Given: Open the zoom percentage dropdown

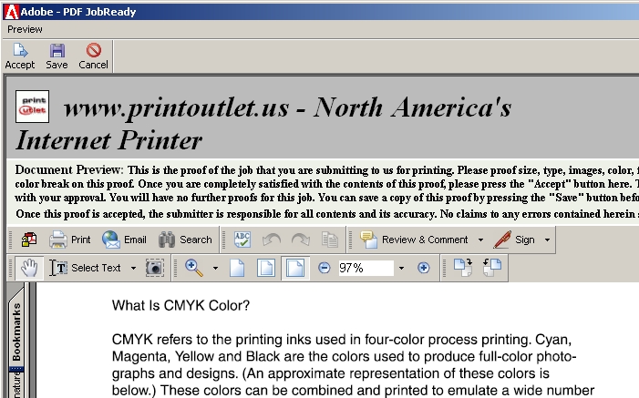Looking at the screenshot, I should point(401,268).
